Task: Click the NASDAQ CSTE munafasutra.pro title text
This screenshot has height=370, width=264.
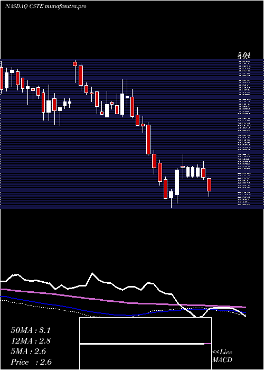Action: 45,6
